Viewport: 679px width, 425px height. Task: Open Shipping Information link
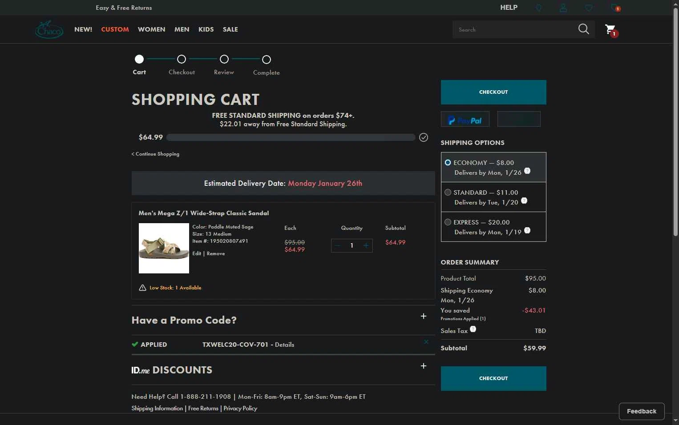[157, 408]
